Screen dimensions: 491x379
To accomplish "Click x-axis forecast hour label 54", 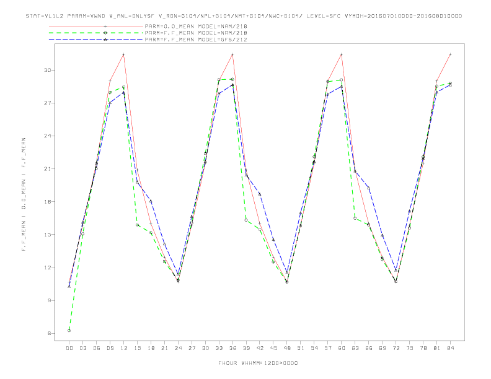I will (x=314, y=348).
